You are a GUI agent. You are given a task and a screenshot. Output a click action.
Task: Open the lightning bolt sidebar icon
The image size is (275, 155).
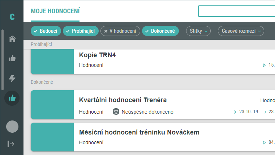pos(12,78)
